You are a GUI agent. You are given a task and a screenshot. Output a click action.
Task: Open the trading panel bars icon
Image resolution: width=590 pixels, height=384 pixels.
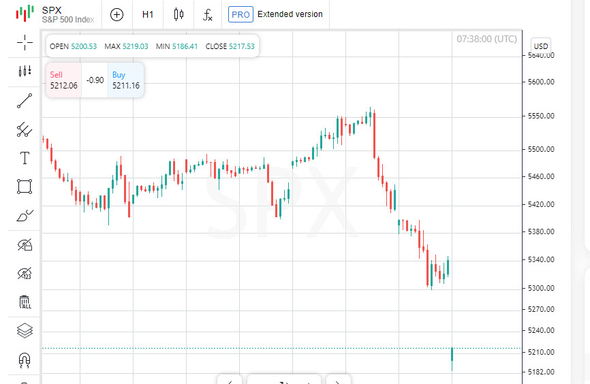[25, 71]
